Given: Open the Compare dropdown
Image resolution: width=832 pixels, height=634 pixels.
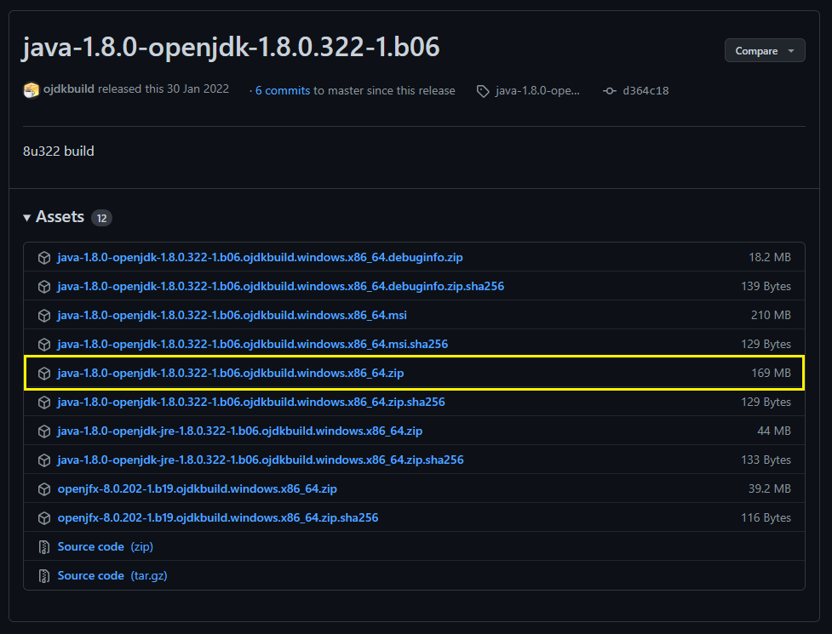Looking at the screenshot, I should click(764, 51).
